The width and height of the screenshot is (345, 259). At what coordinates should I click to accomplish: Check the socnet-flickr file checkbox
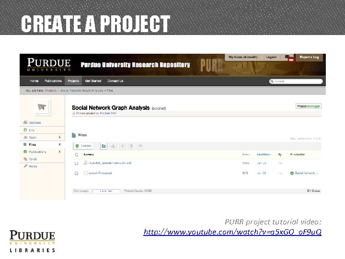[76, 173]
